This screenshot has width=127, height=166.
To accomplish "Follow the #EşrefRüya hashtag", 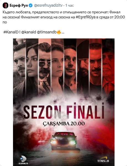I will click(x=85, y=17).
